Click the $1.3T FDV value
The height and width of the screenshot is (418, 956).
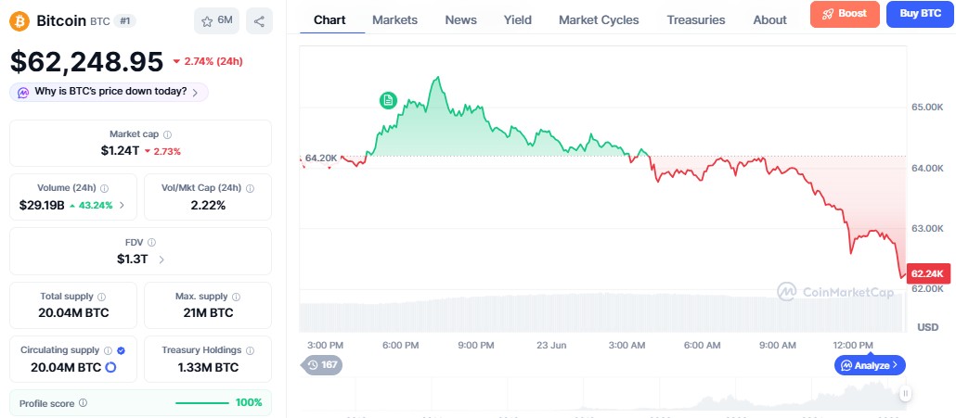(133, 260)
